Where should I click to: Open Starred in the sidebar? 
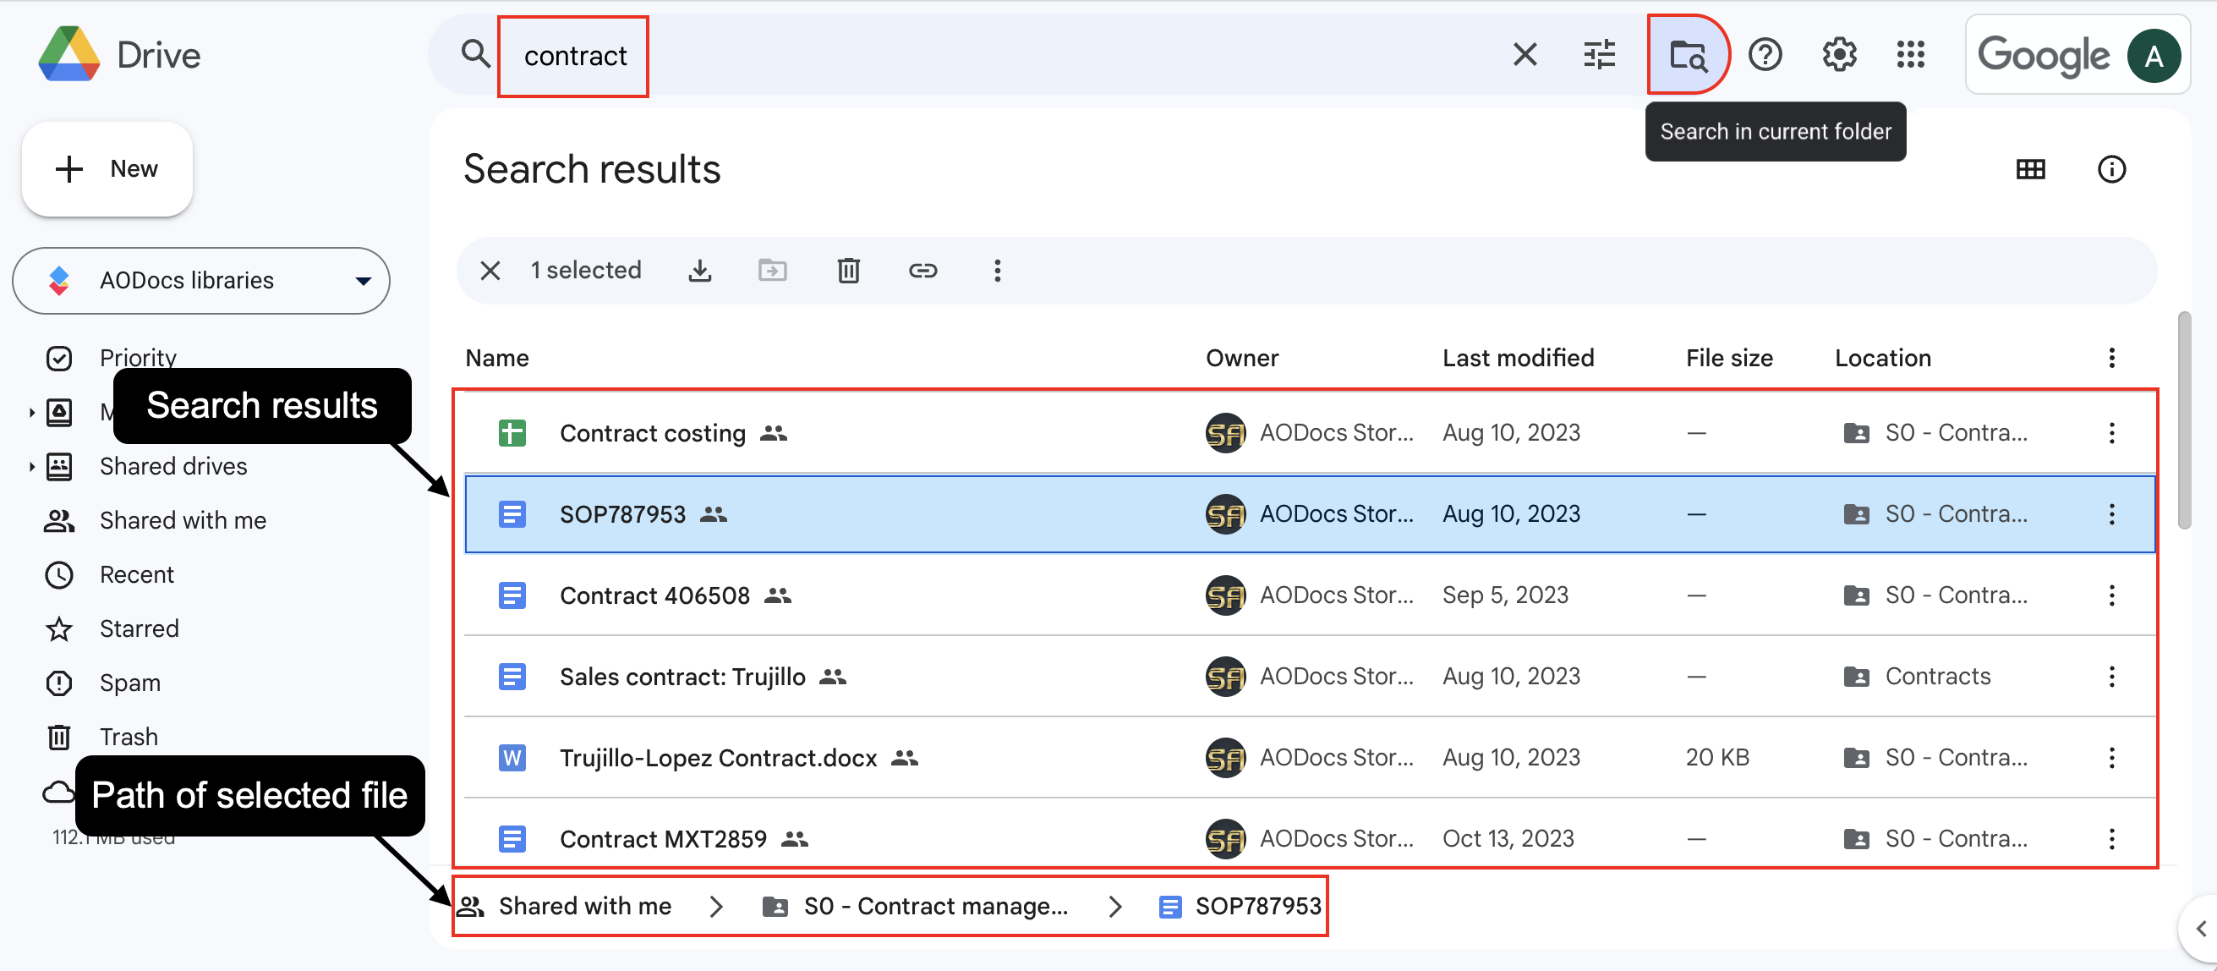coord(139,629)
